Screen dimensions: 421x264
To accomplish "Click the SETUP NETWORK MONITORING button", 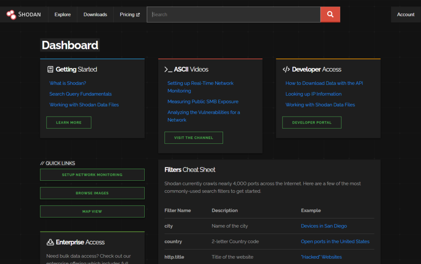I will tap(93, 175).
